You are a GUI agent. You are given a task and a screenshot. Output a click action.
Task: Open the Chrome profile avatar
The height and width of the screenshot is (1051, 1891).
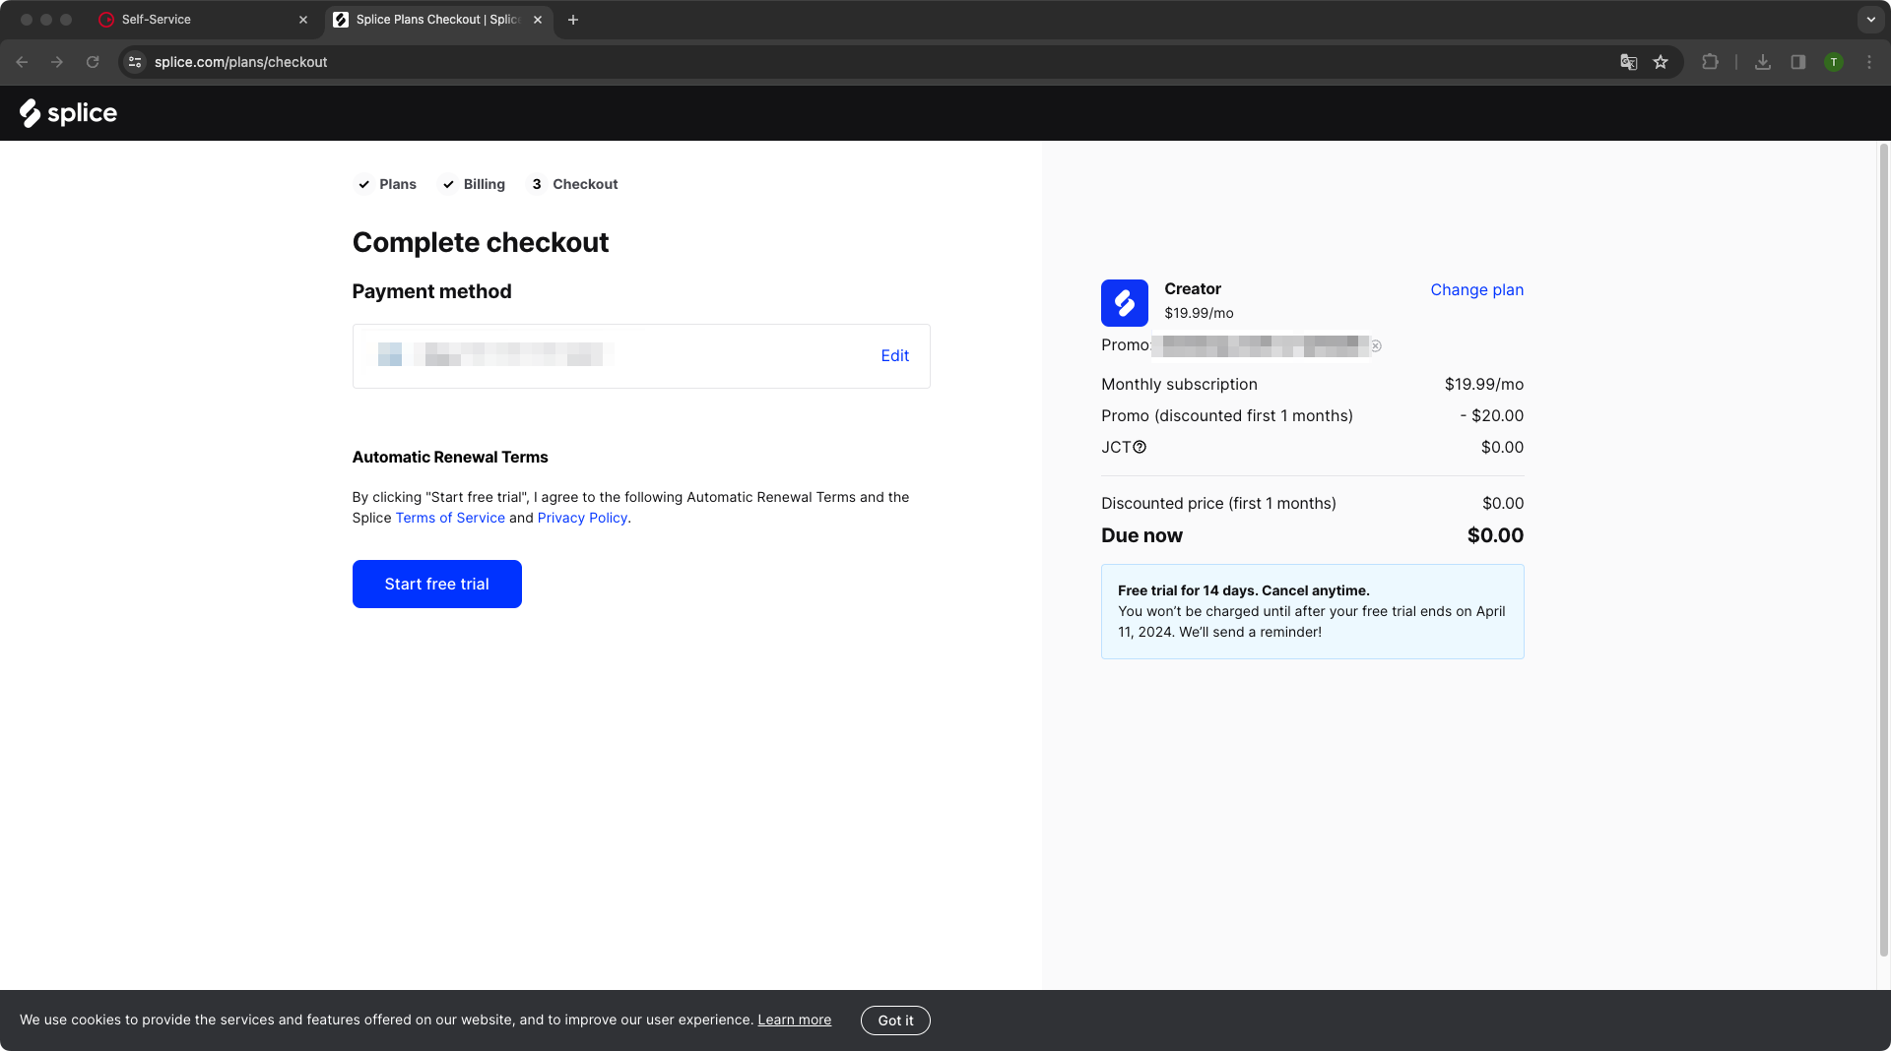pos(1834,62)
